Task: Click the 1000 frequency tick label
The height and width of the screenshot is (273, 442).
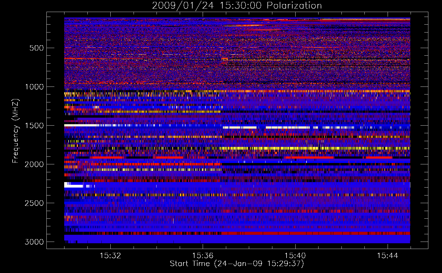Action: coord(34,87)
